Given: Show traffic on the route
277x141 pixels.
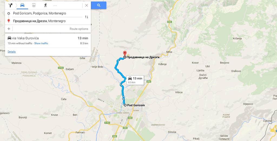Looking at the screenshot, I should click(x=41, y=43).
